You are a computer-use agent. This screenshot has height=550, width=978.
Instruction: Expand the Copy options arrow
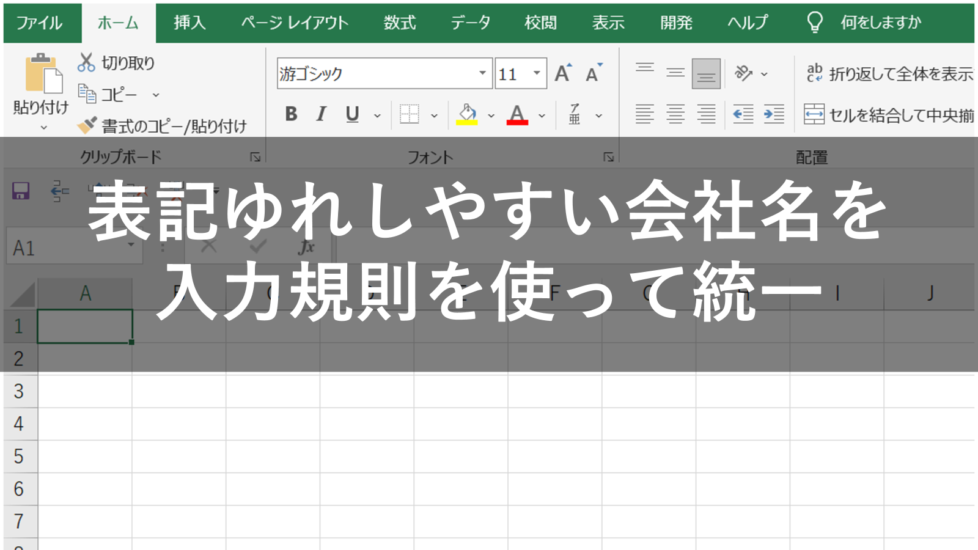point(155,95)
